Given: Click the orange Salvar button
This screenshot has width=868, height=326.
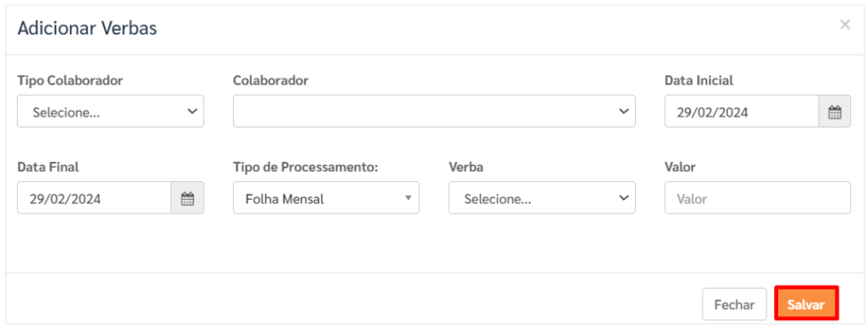Looking at the screenshot, I should pos(807,305).
